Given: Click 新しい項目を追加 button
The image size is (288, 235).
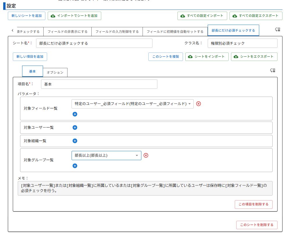Looking at the screenshot, I should point(30,57).
